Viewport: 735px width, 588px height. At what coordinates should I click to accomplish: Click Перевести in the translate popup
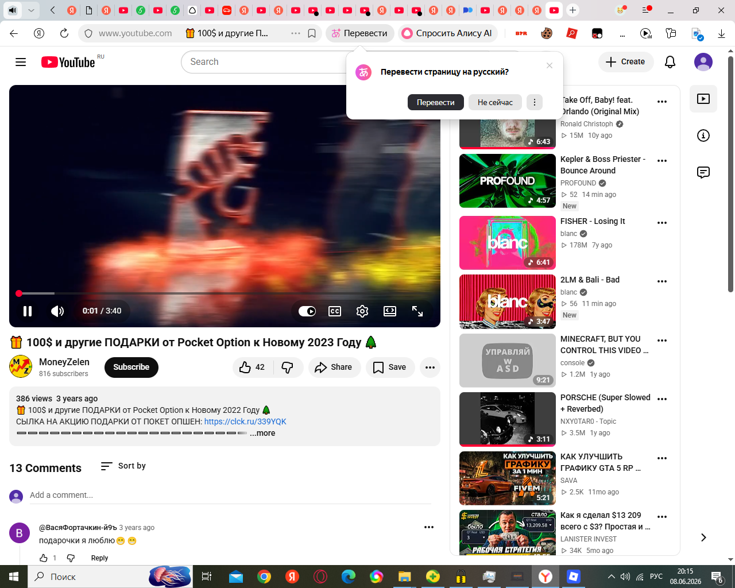click(435, 102)
